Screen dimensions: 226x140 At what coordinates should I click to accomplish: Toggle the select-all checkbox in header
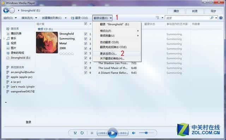tap(85, 24)
